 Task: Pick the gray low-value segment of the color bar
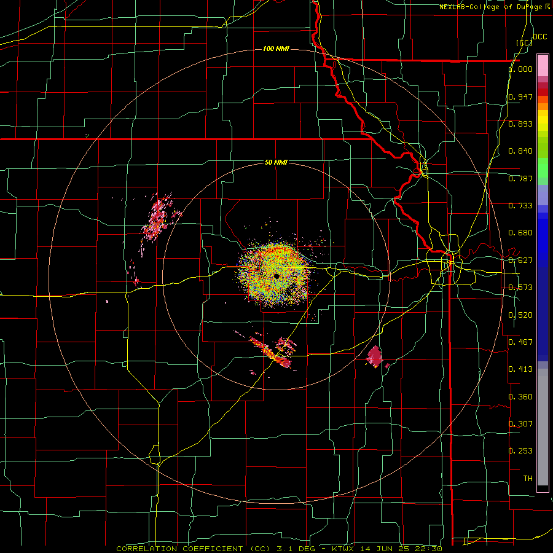click(543, 427)
